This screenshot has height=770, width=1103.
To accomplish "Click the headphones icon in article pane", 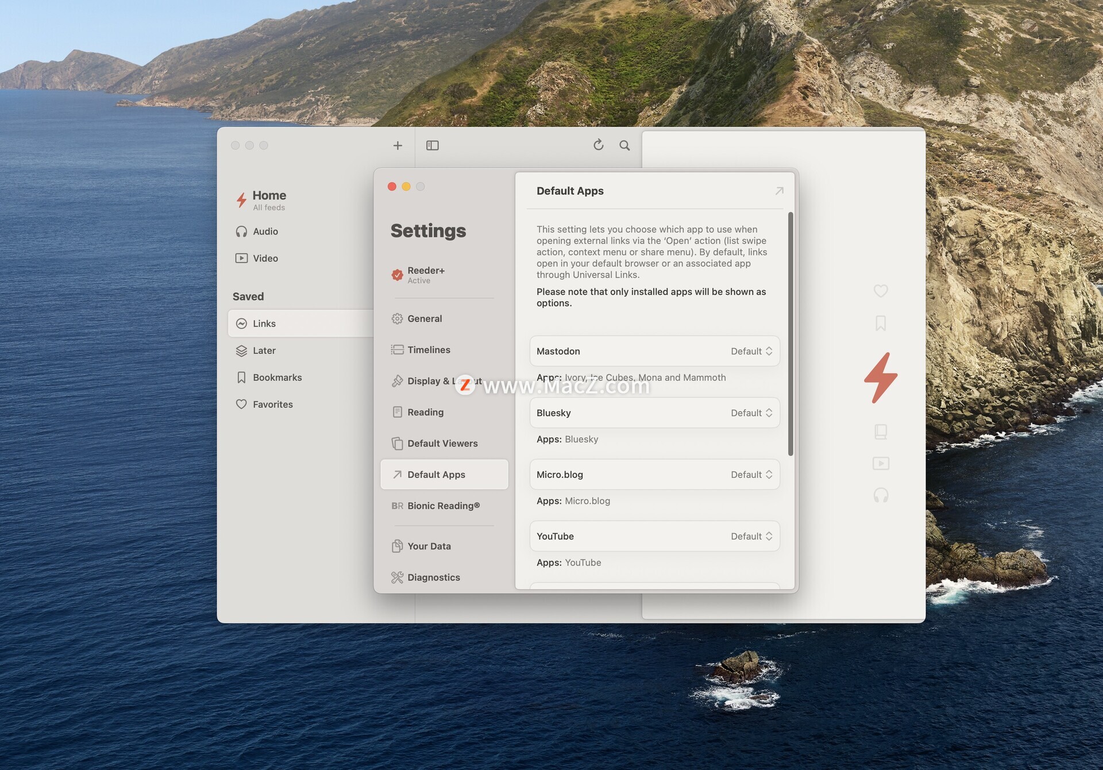I will point(881,495).
